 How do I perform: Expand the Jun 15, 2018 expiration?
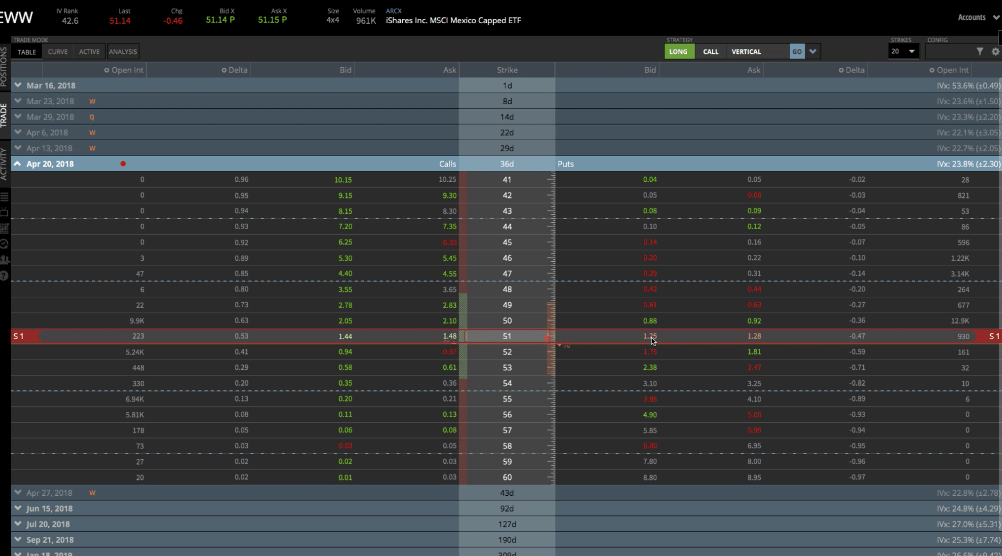pyautogui.click(x=18, y=508)
